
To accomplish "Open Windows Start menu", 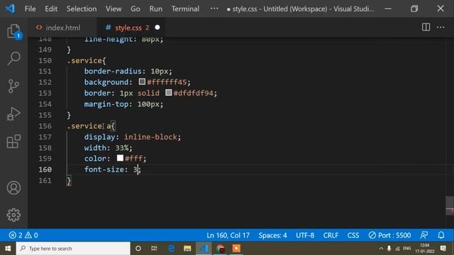I will click(x=8, y=249).
